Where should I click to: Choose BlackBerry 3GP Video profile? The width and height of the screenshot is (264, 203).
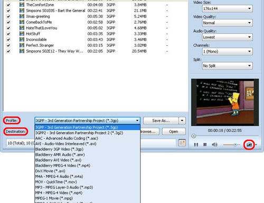pyautogui.click(x=88, y=149)
